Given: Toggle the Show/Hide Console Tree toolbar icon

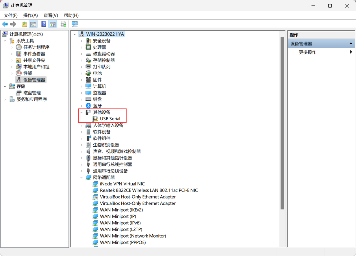Looking at the screenshot, I should click(x=33, y=24).
